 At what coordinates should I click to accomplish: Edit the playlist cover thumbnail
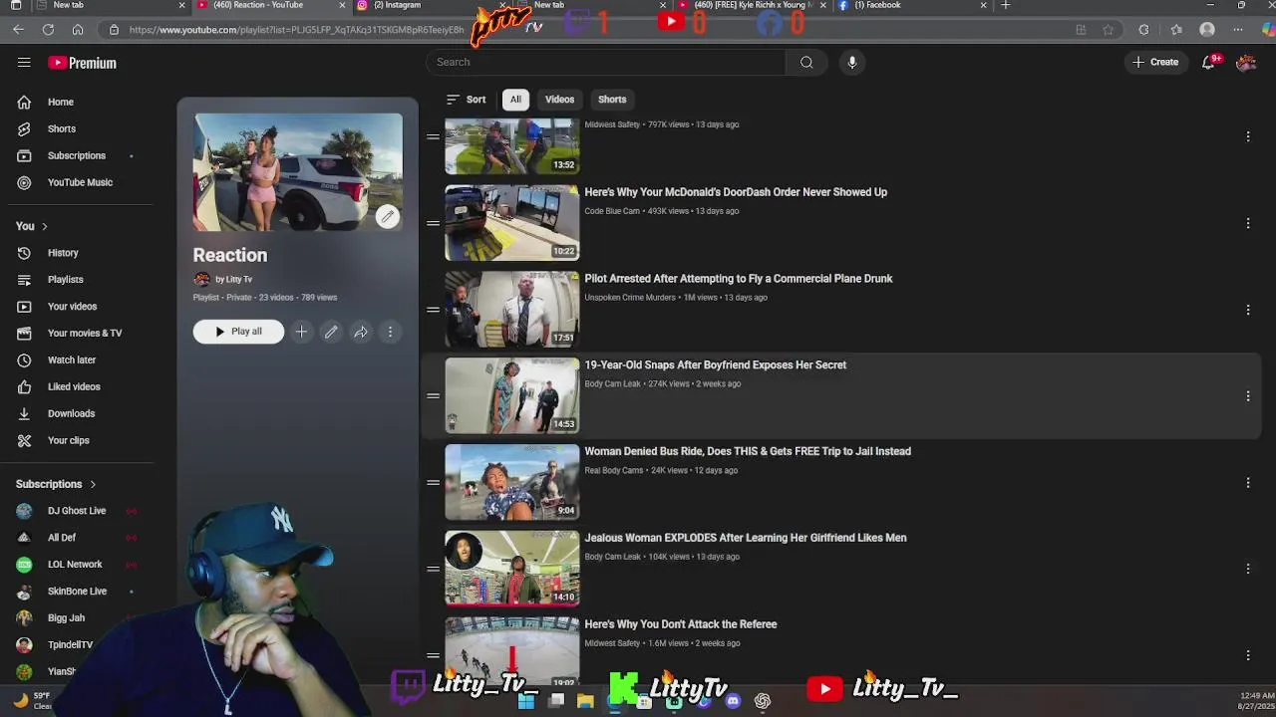click(388, 216)
